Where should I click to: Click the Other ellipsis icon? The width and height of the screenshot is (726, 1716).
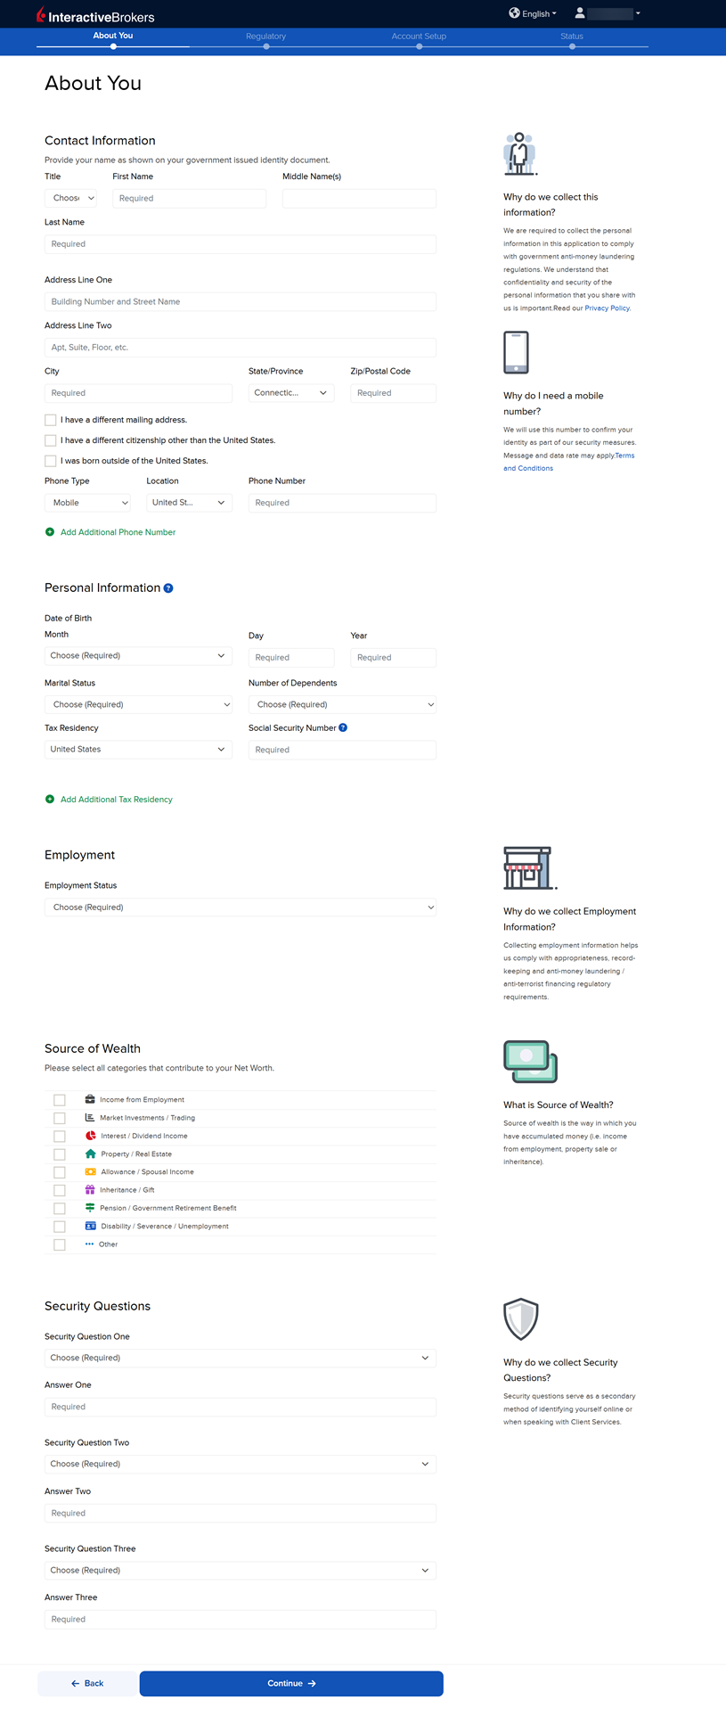90,1244
